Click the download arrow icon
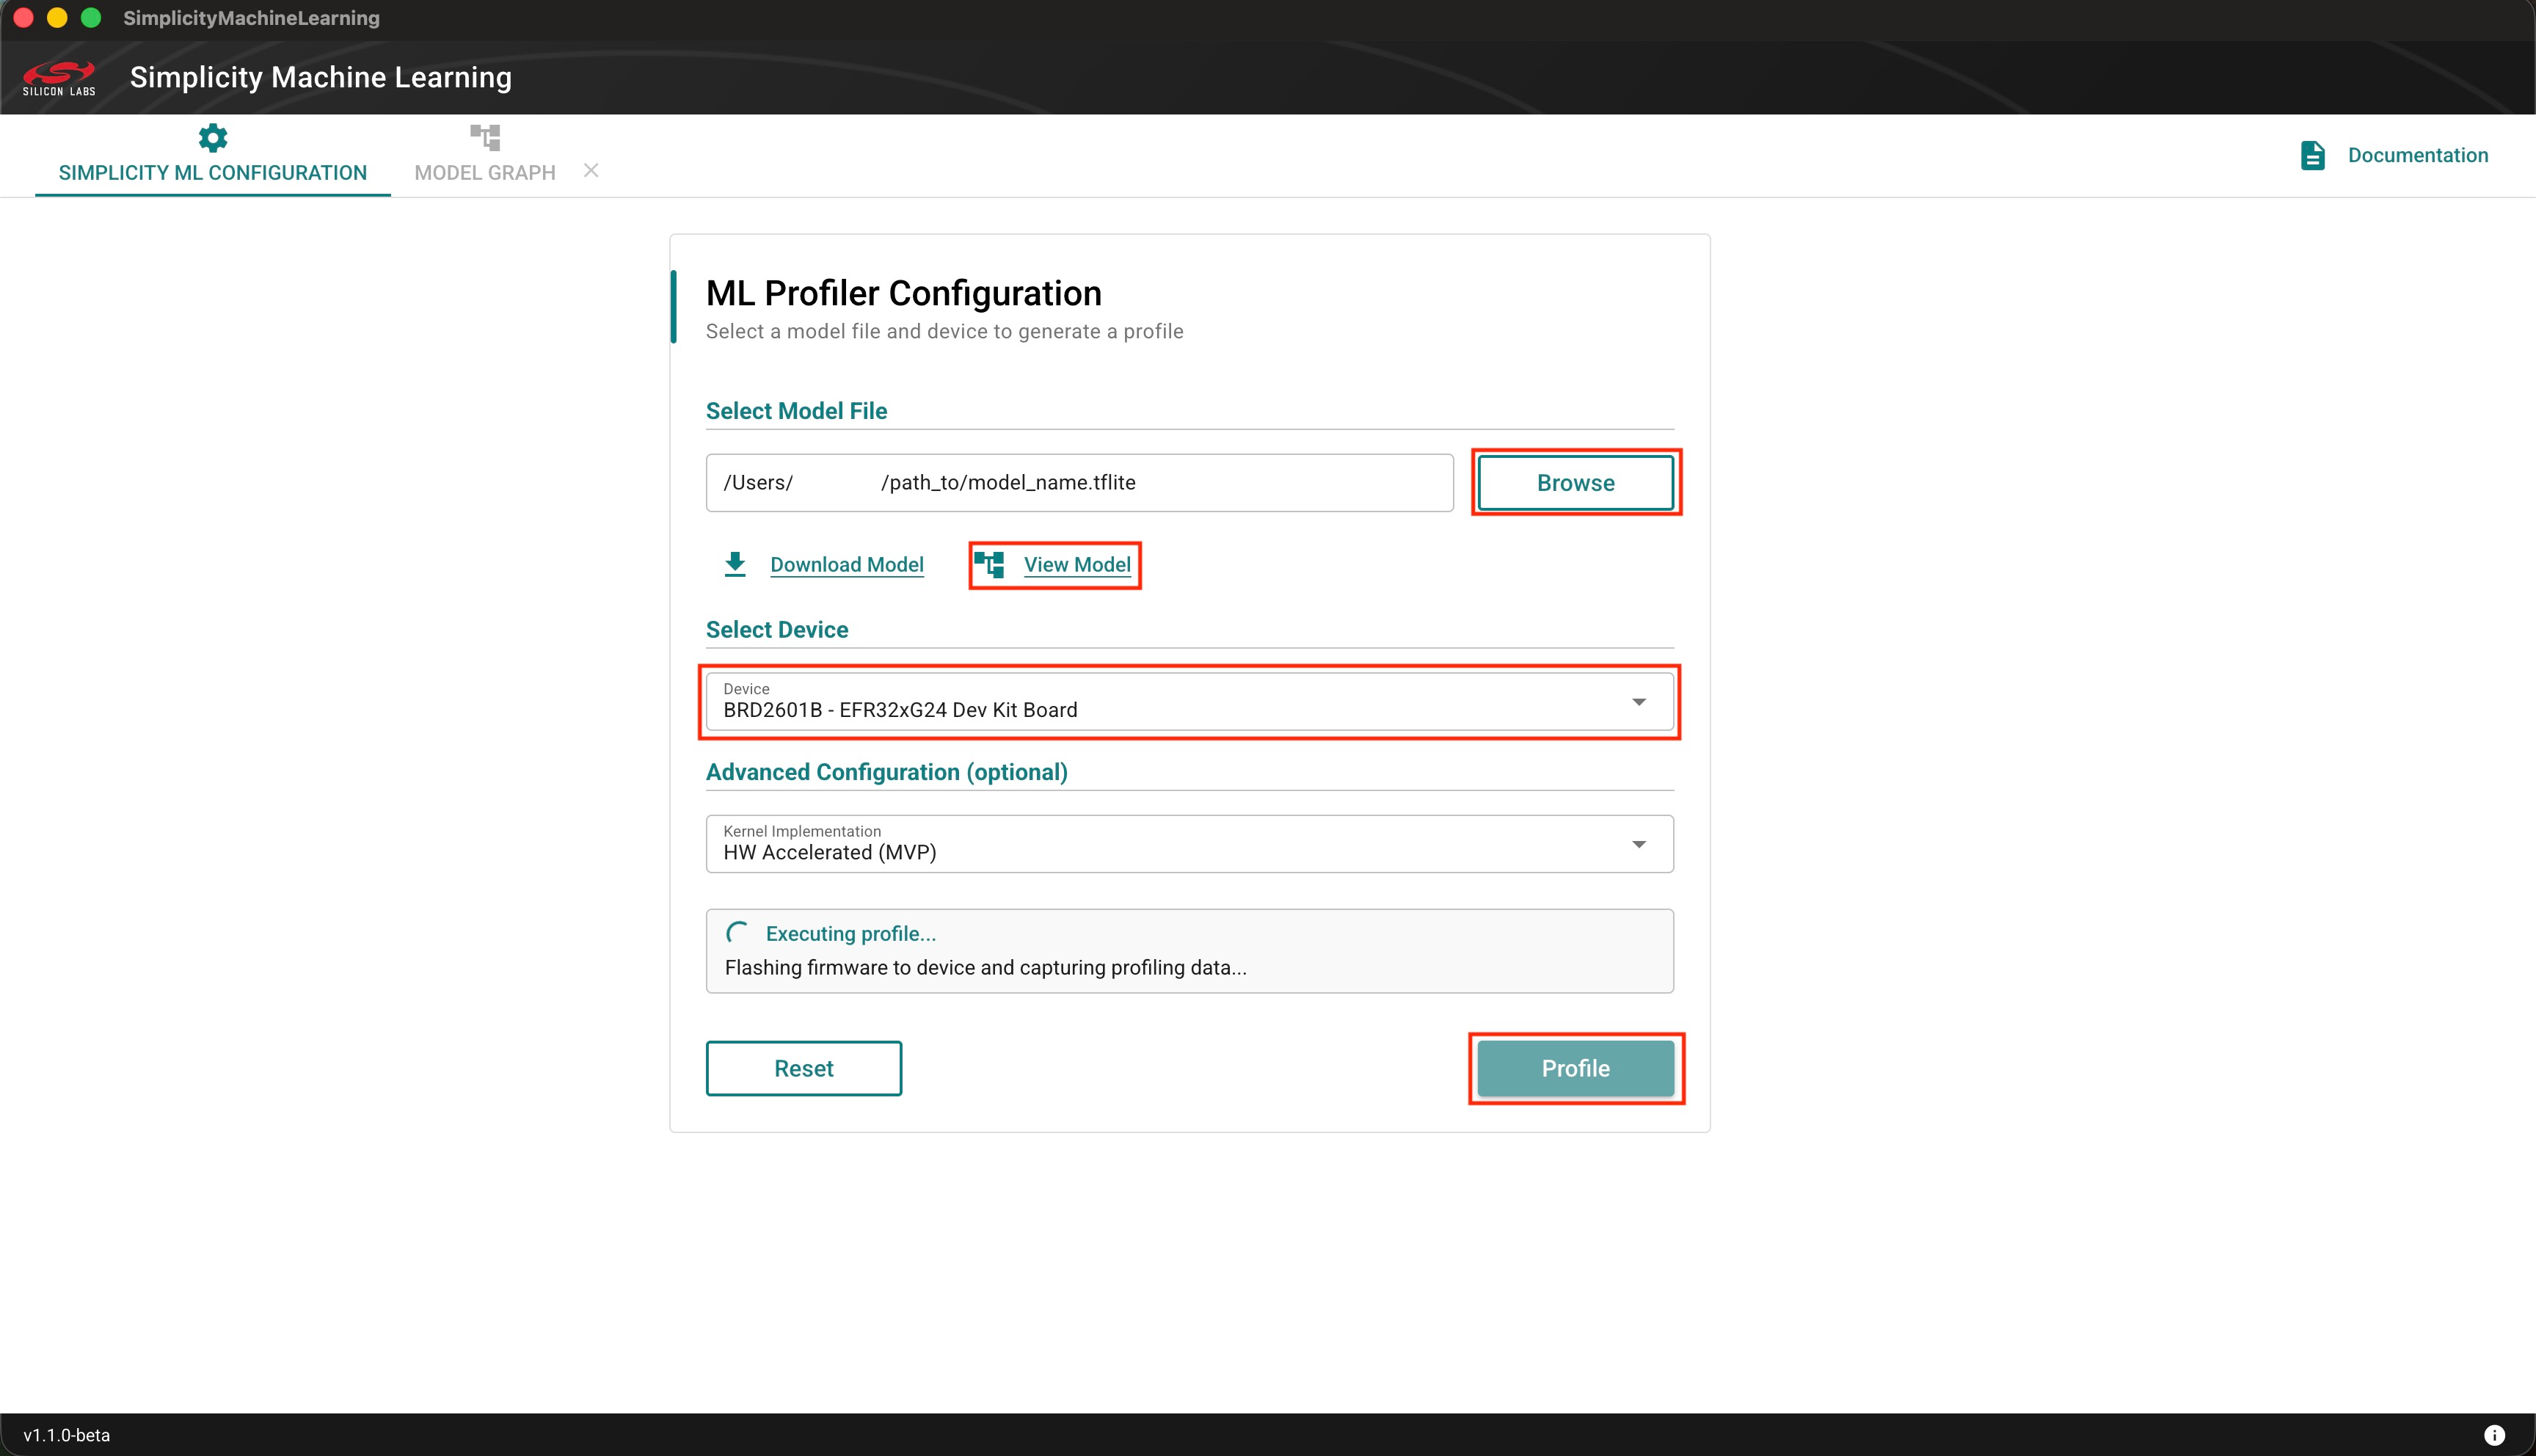This screenshot has height=1456, width=2536. [x=735, y=564]
